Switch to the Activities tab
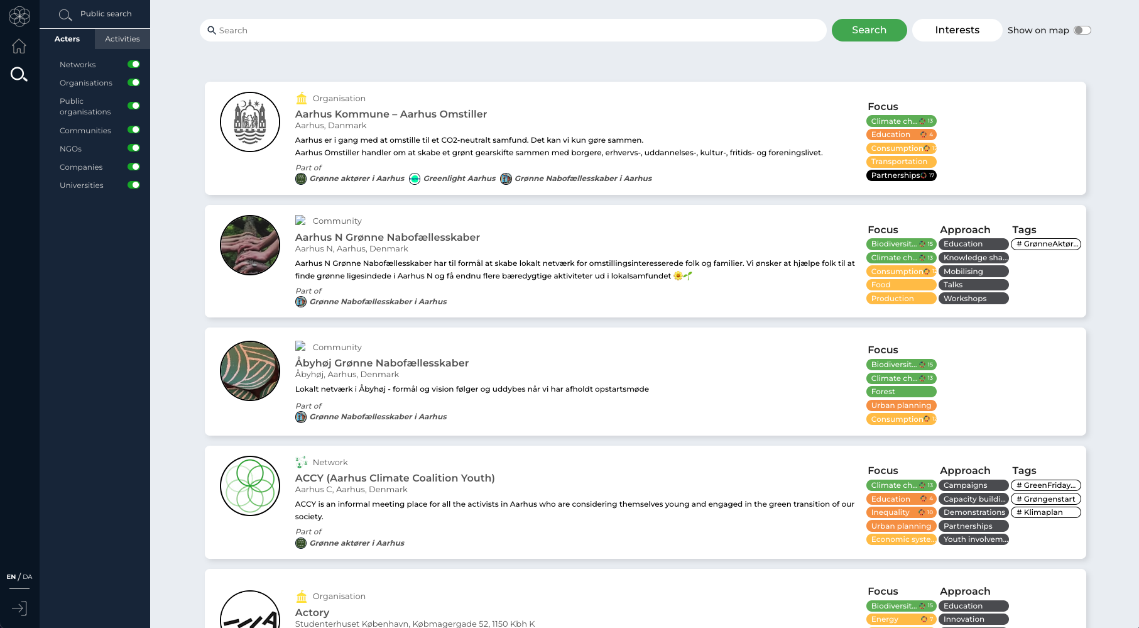Image resolution: width=1139 pixels, height=628 pixels. [123, 39]
